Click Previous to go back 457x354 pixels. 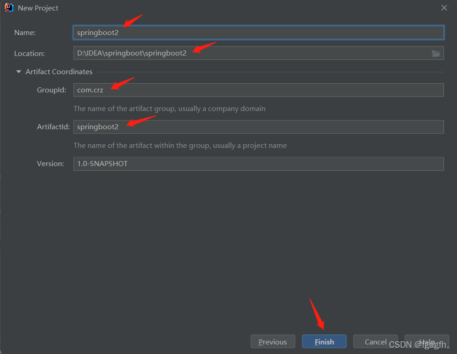coord(273,341)
